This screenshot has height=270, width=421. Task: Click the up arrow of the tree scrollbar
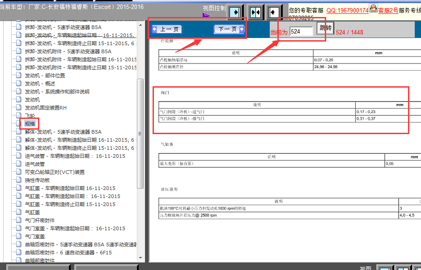point(140,25)
